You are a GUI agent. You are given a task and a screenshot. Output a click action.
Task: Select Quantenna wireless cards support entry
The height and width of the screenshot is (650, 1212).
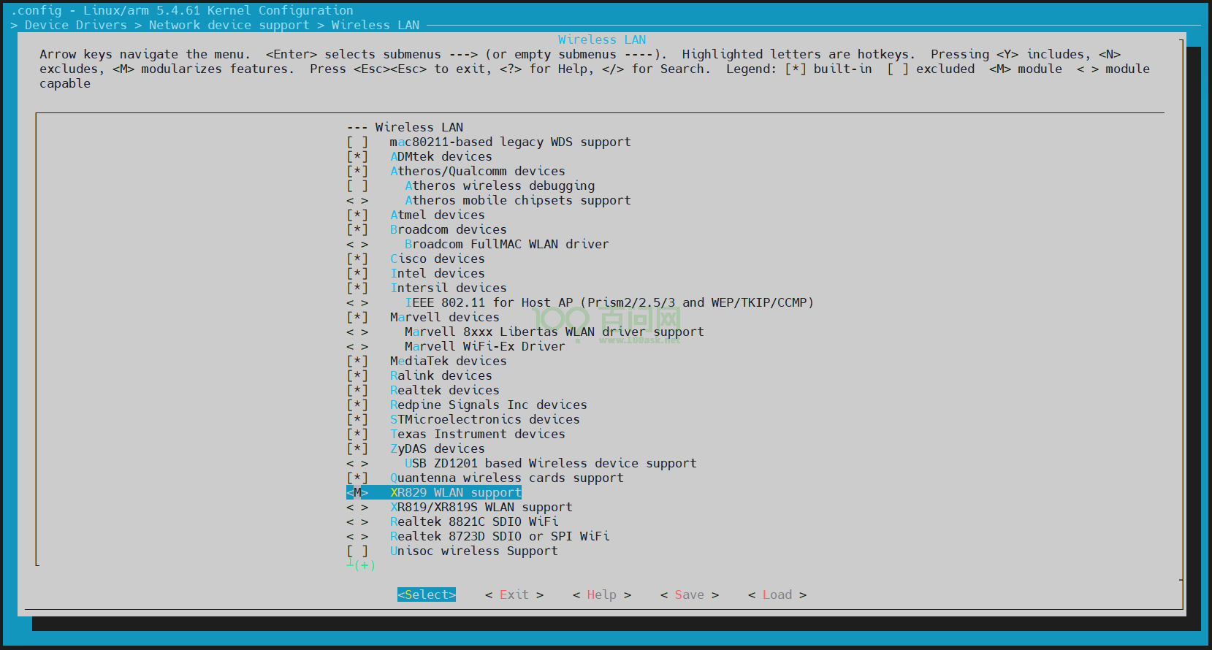(x=506, y=478)
